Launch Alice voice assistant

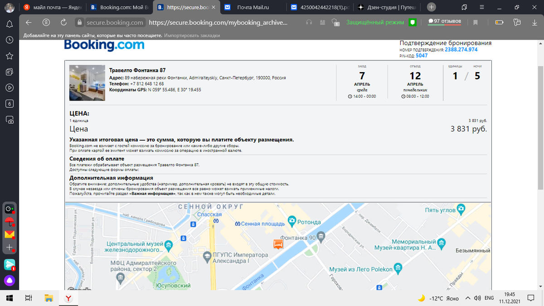tap(10, 280)
